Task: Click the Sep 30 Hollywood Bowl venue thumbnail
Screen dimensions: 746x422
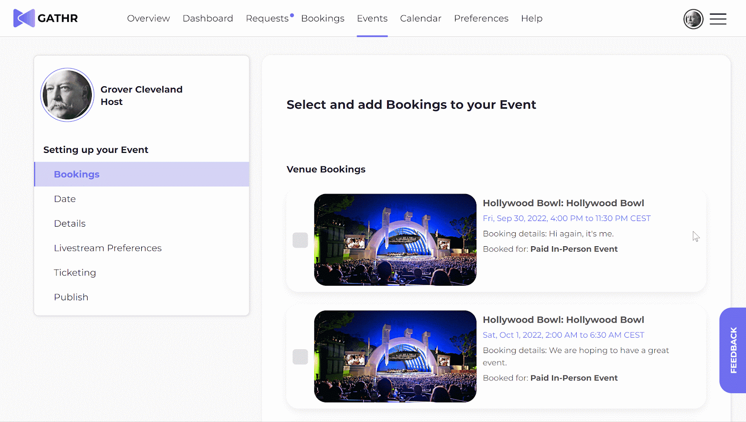Action: [x=395, y=240]
